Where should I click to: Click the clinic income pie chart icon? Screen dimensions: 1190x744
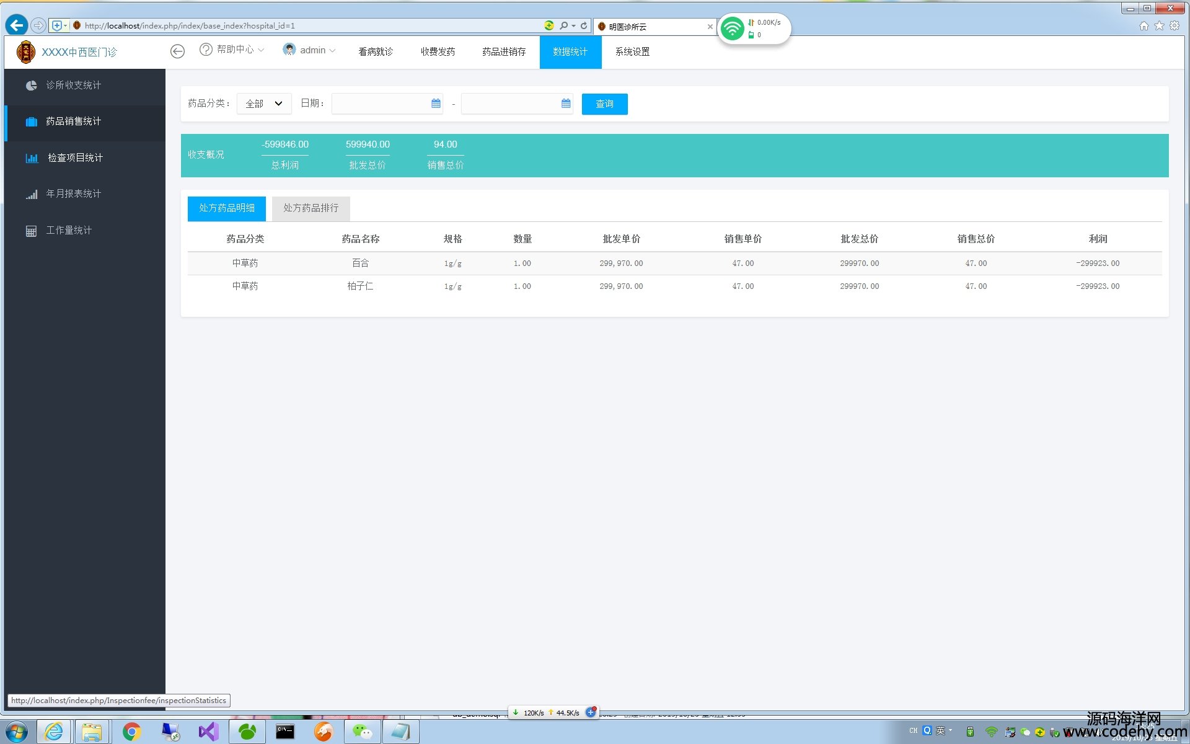click(31, 86)
